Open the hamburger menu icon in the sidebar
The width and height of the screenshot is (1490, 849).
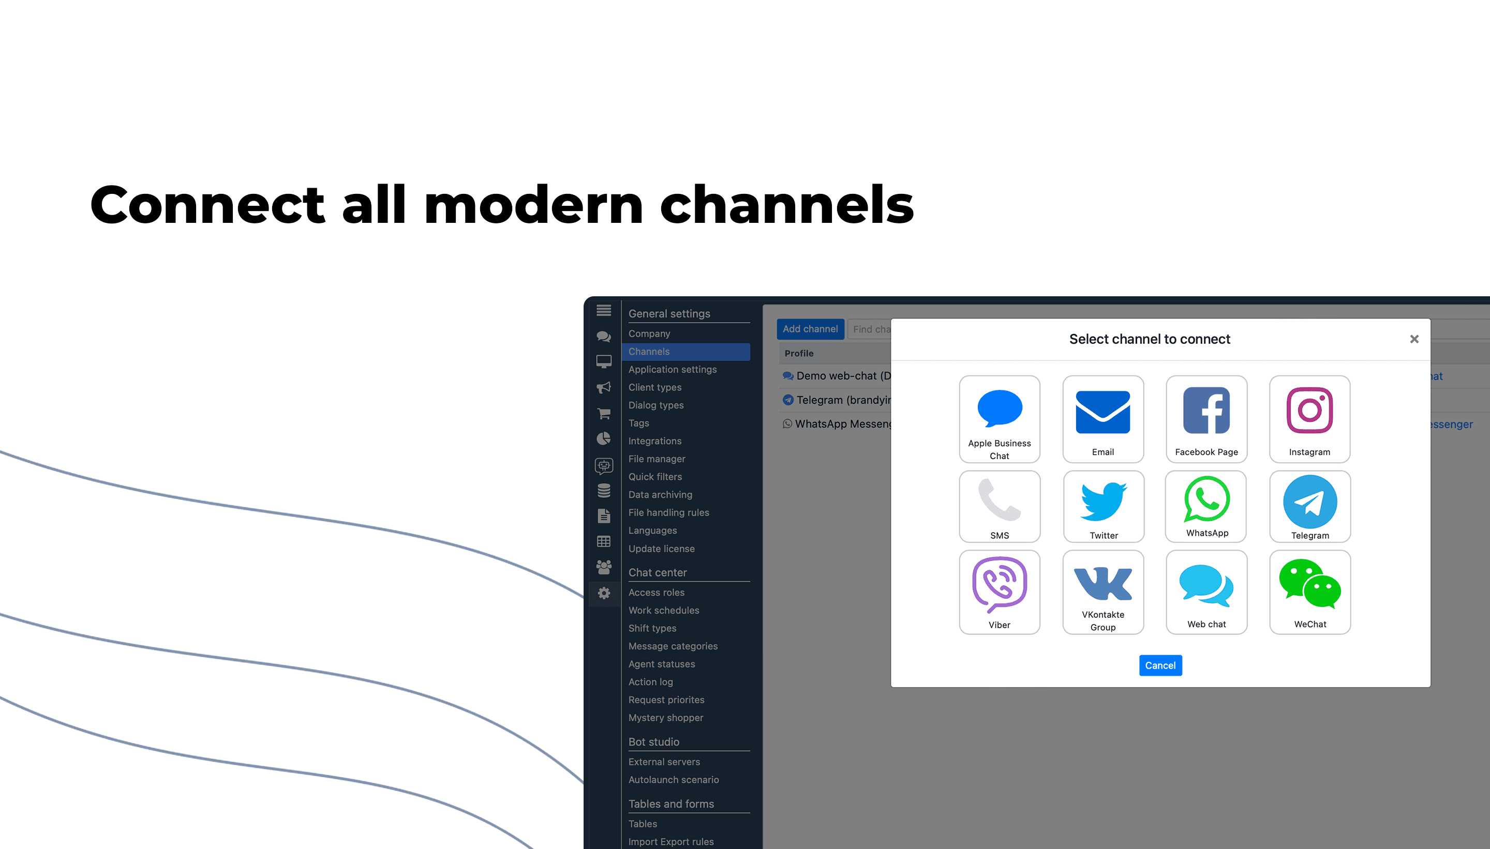coord(604,310)
